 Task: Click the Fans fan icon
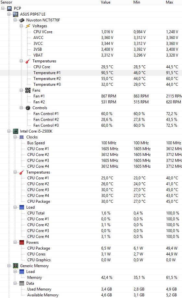(x=28, y=90)
